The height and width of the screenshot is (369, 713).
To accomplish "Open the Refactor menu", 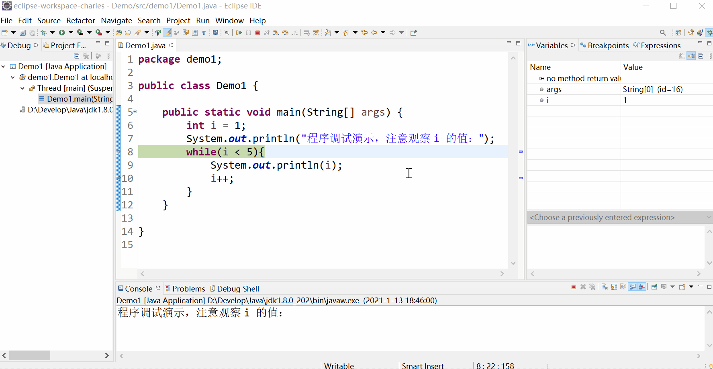I will click(81, 20).
